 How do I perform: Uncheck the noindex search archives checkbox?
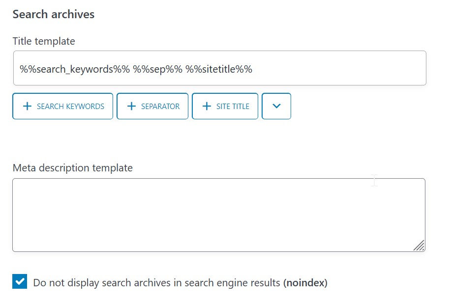pos(20,282)
